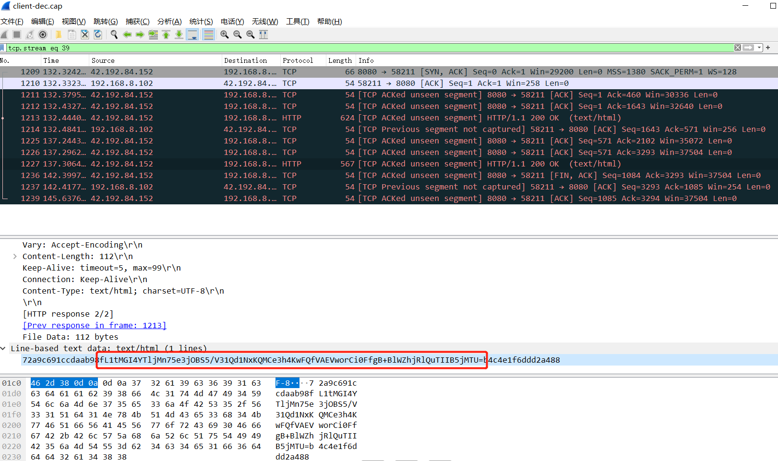The width and height of the screenshot is (778, 461).
Task: Collapse the Line-based text data section
Action: point(3,348)
